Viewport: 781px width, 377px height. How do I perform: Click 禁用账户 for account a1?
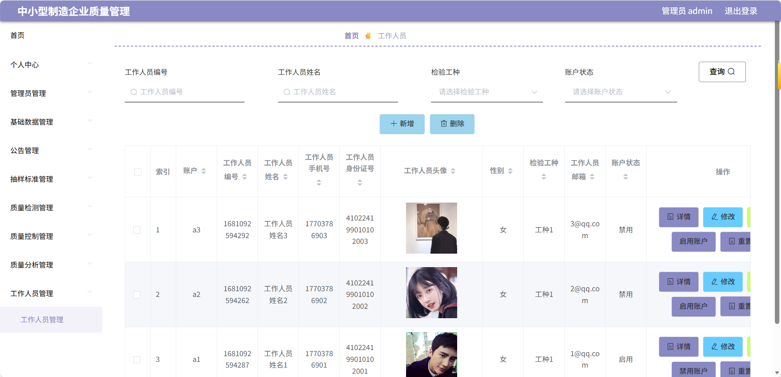click(693, 369)
